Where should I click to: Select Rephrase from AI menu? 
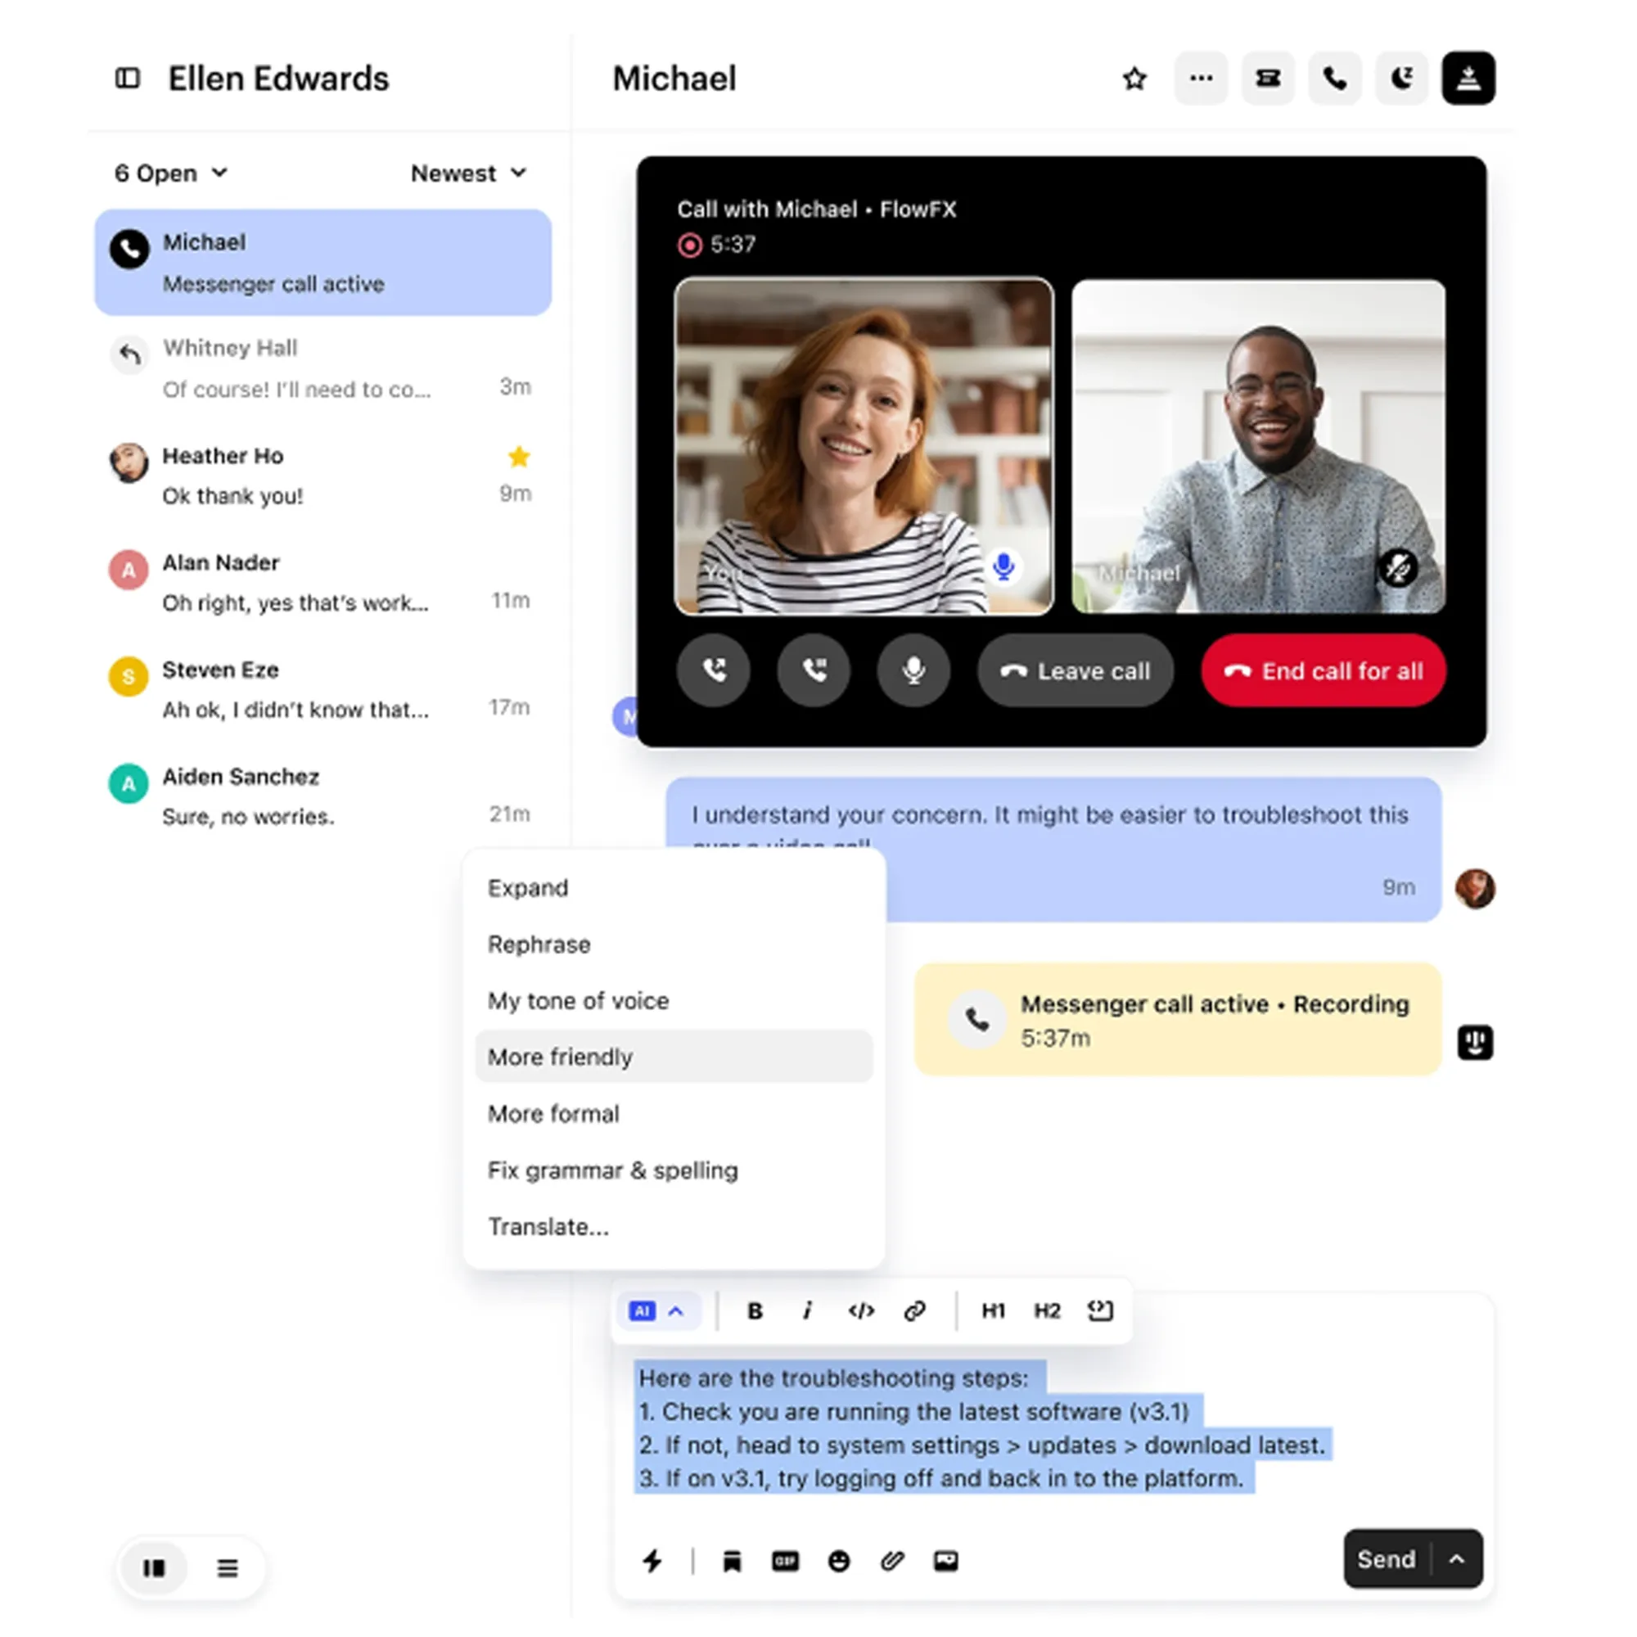tap(674, 944)
